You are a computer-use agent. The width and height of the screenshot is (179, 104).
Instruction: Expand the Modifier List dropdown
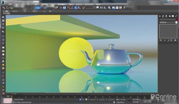(x=176, y=22)
